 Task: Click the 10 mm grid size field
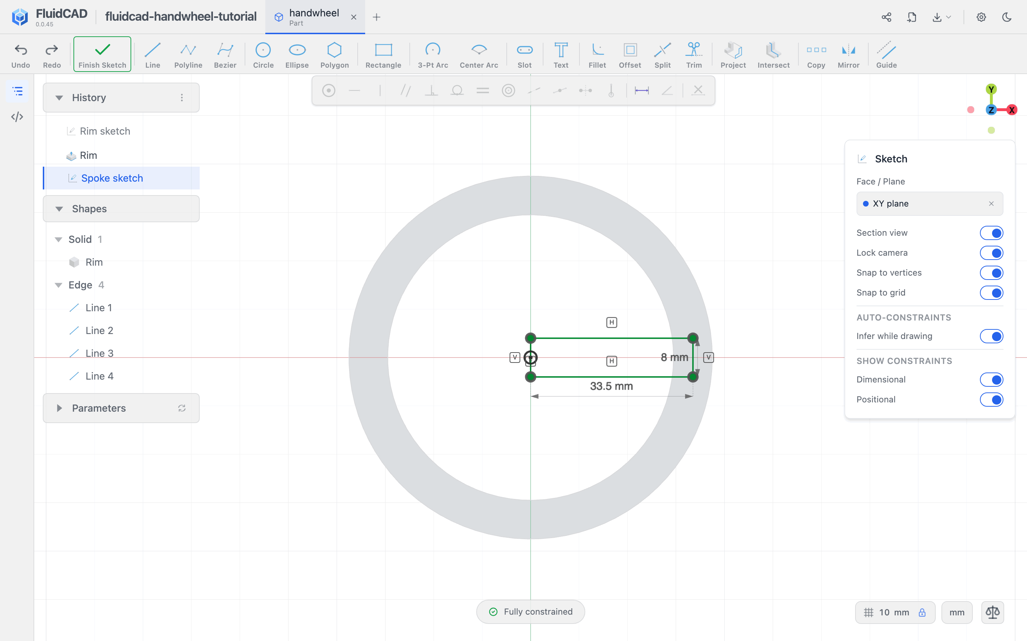pyautogui.click(x=895, y=612)
